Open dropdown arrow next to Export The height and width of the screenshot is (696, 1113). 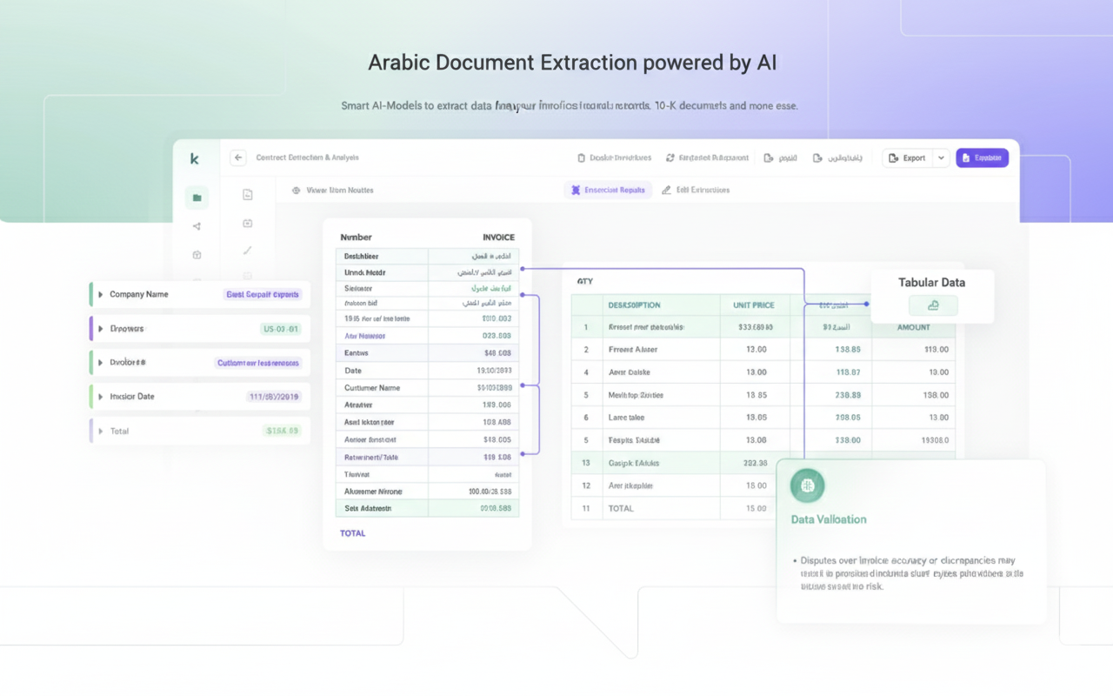[940, 158]
